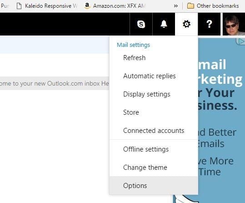The width and height of the screenshot is (245, 203).
Task: Open the Kaleido Responsive bookmark page icon
Action: (19, 6)
